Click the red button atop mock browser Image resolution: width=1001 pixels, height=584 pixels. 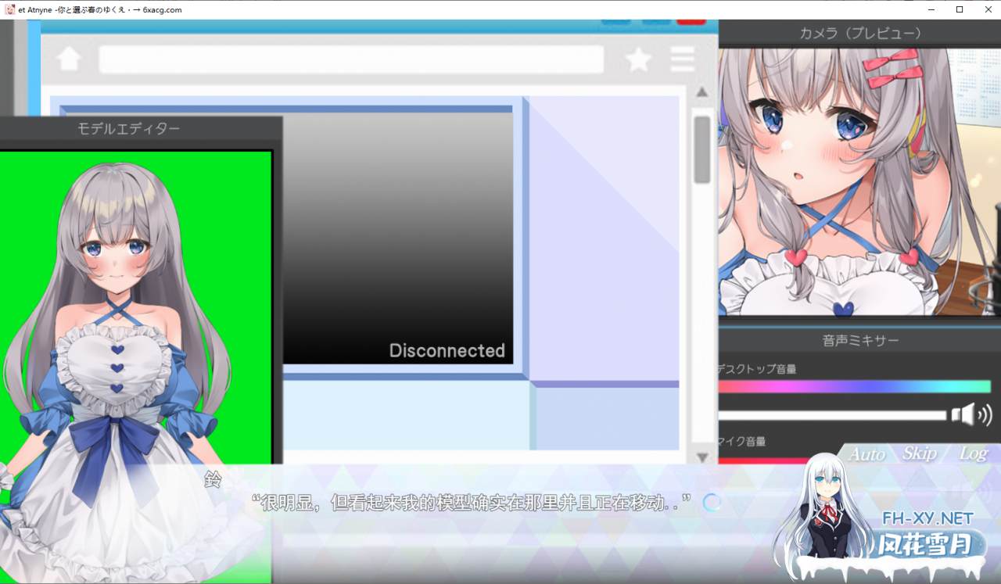pyautogui.click(x=691, y=22)
